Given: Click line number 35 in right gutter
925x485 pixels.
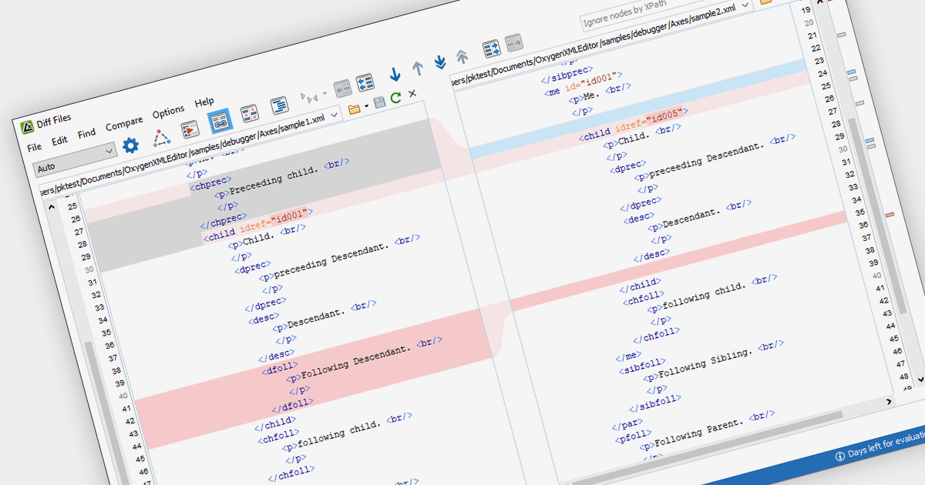Looking at the screenshot, I should (x=860, y=212).
